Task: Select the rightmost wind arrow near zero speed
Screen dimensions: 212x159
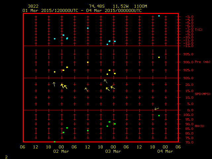Action: pos(157,109)
